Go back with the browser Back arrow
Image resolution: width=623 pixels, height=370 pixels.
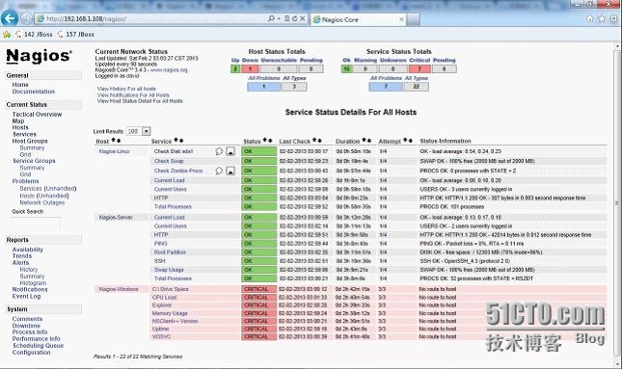[x=10, y=18]
